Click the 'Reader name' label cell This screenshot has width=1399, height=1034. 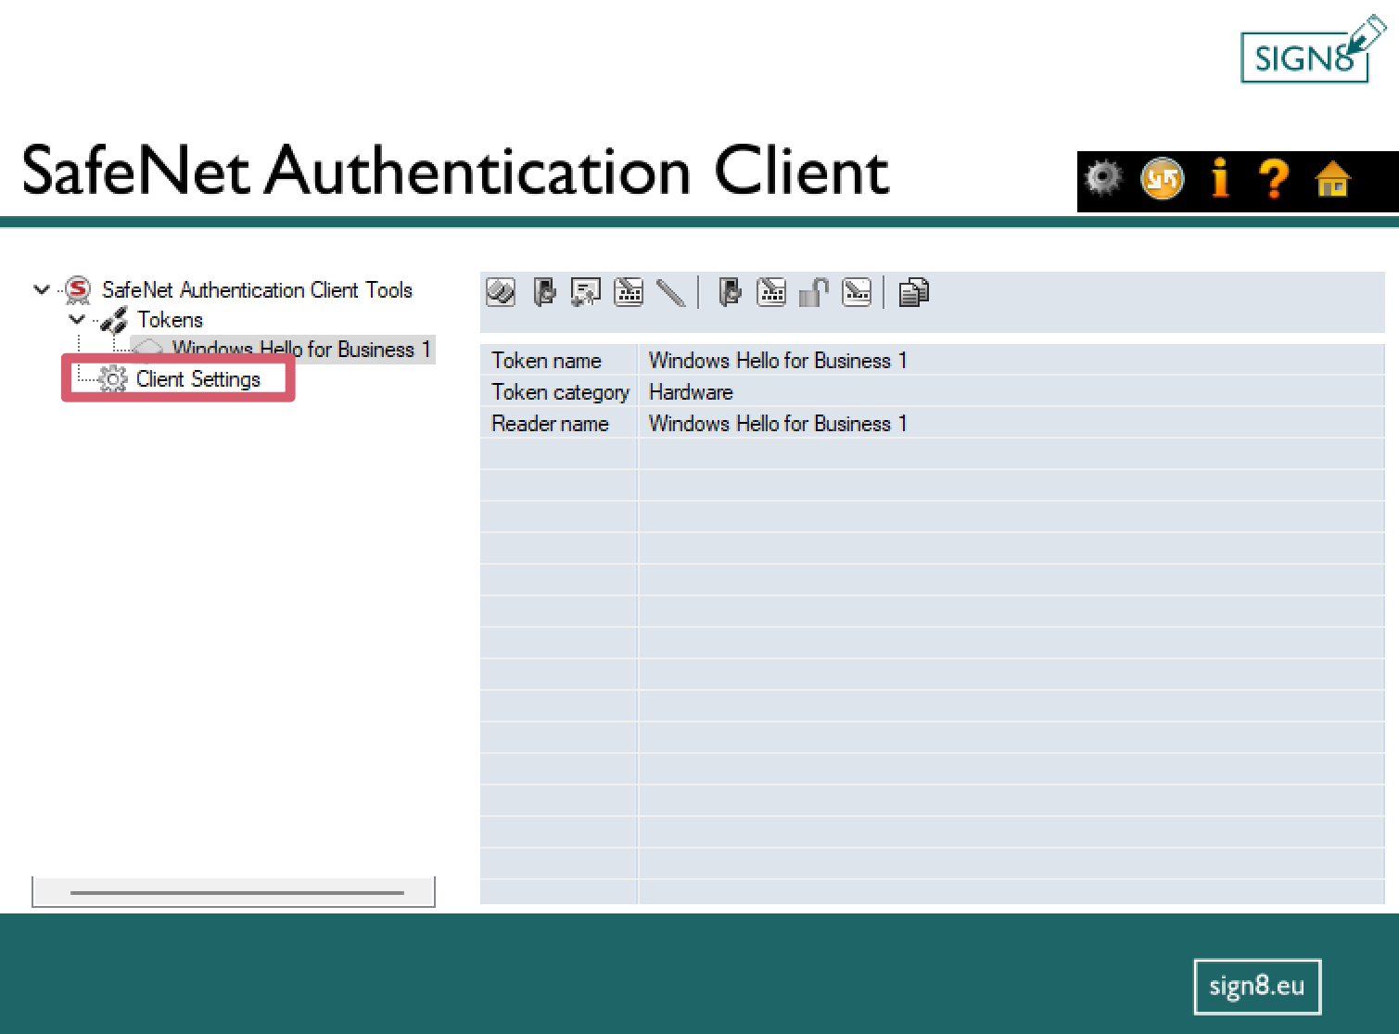pos(559,424)
